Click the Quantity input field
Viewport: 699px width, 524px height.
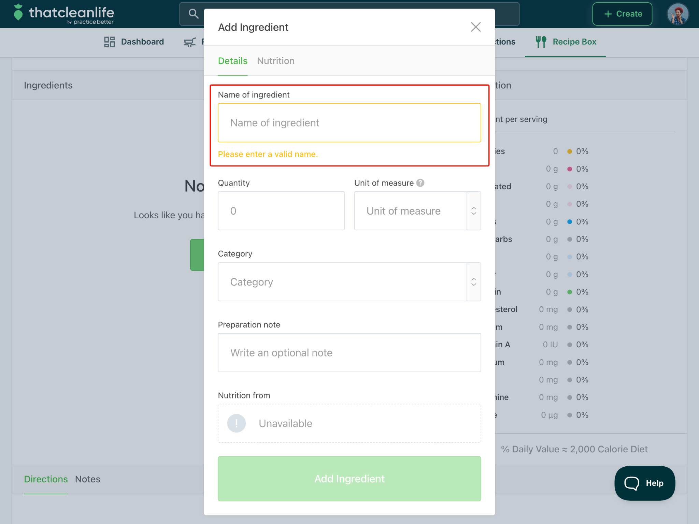pos(281,211)
